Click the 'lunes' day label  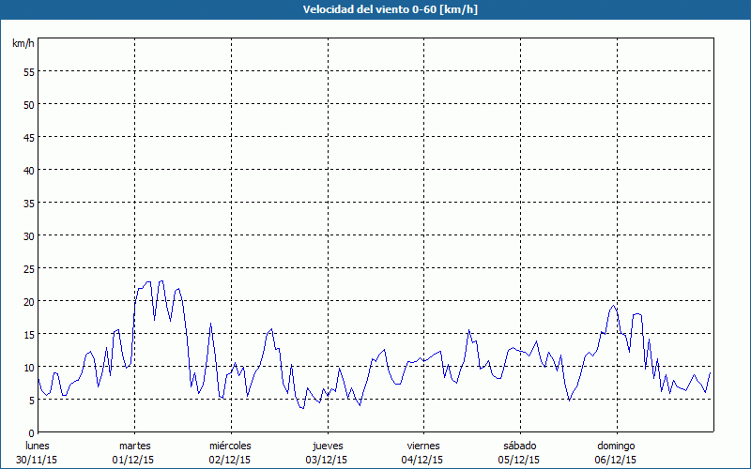pyautogui.click(x=38, y=446)
